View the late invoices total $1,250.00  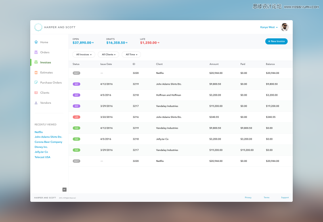tap(149, 42)
